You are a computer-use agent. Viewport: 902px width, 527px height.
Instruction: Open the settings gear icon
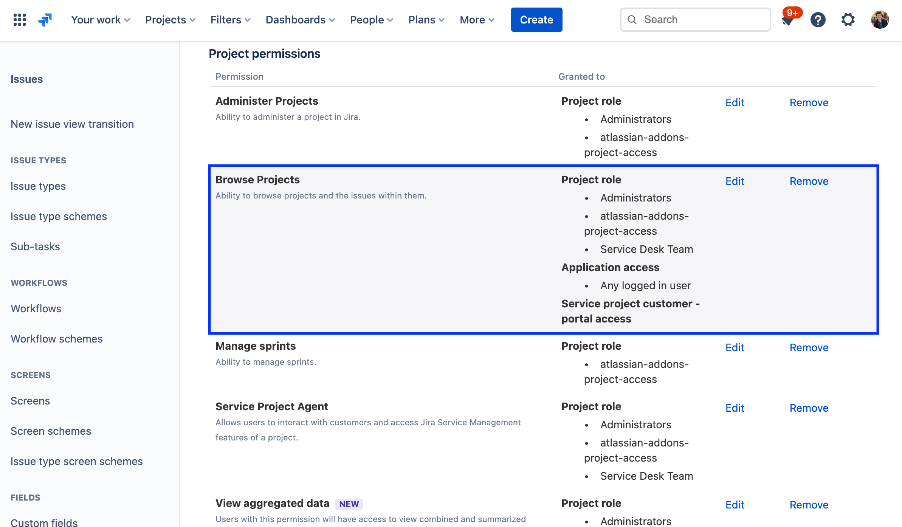click(848, 19)
